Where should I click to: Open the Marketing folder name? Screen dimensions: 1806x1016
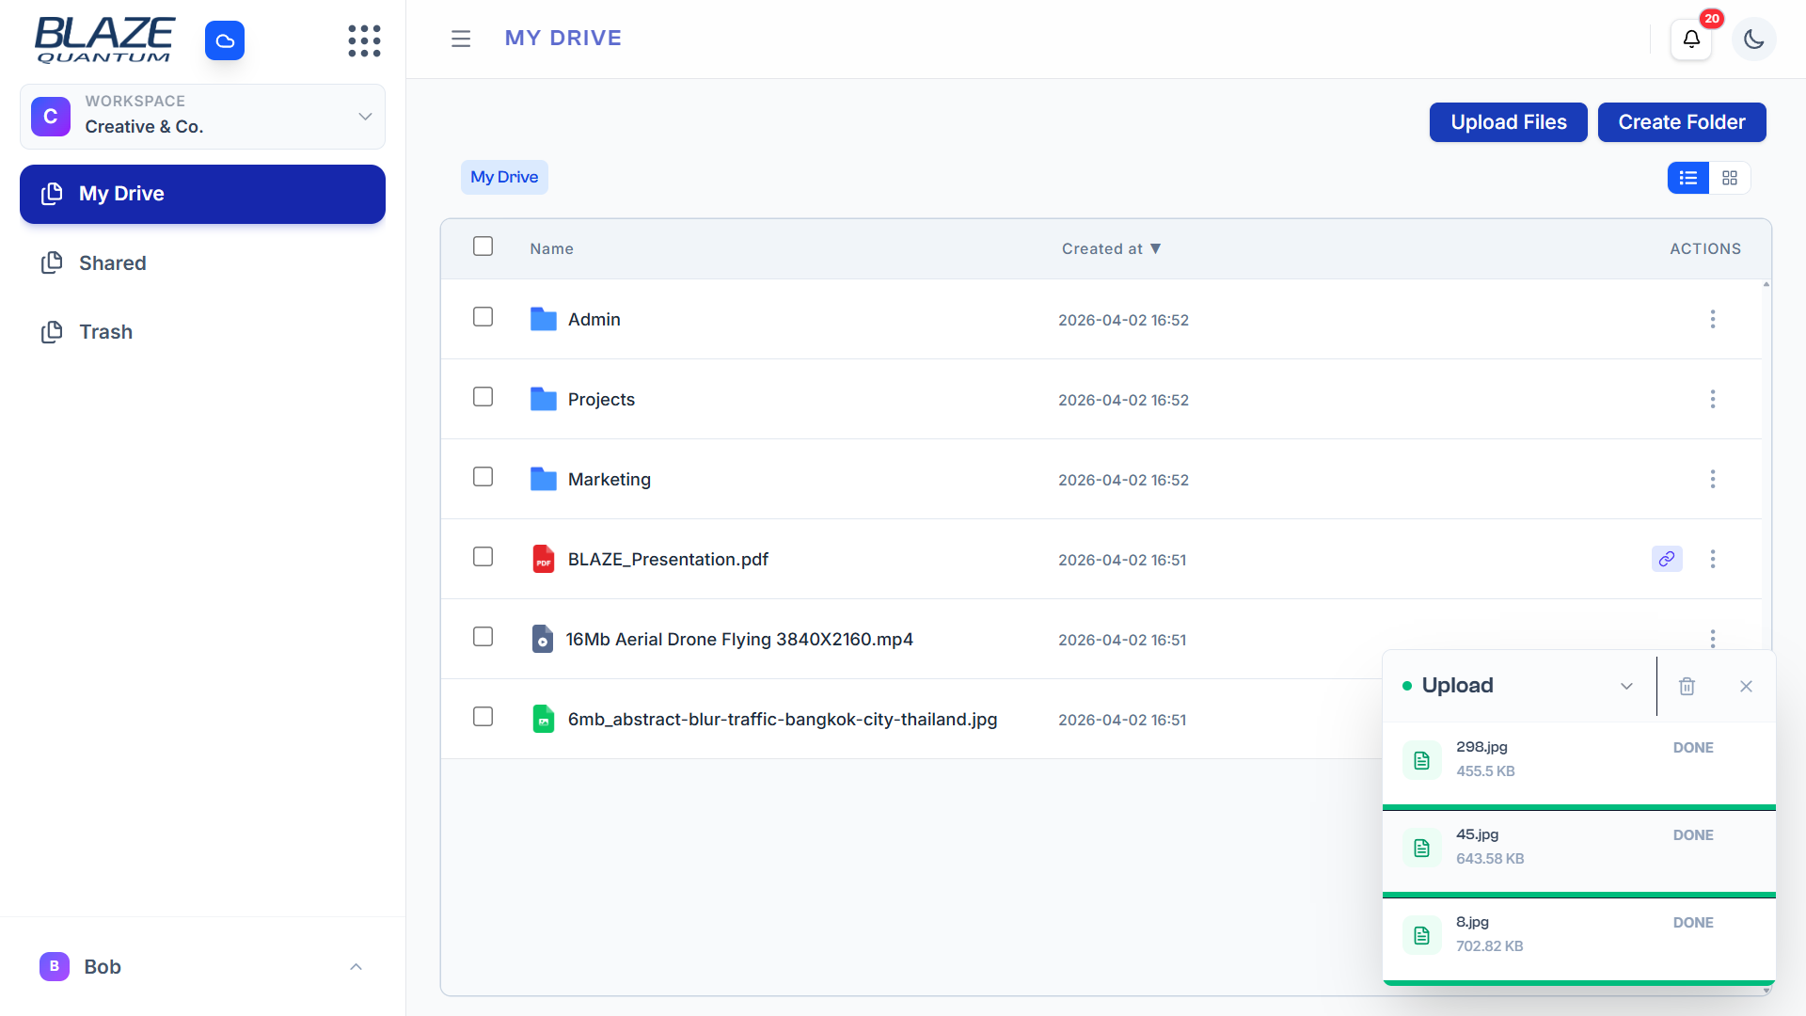pyautogui.click(x=610, y=479)
